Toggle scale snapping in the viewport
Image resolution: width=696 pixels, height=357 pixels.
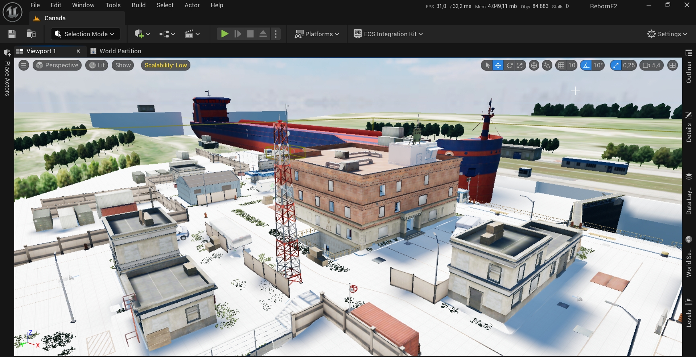[616, 66]
